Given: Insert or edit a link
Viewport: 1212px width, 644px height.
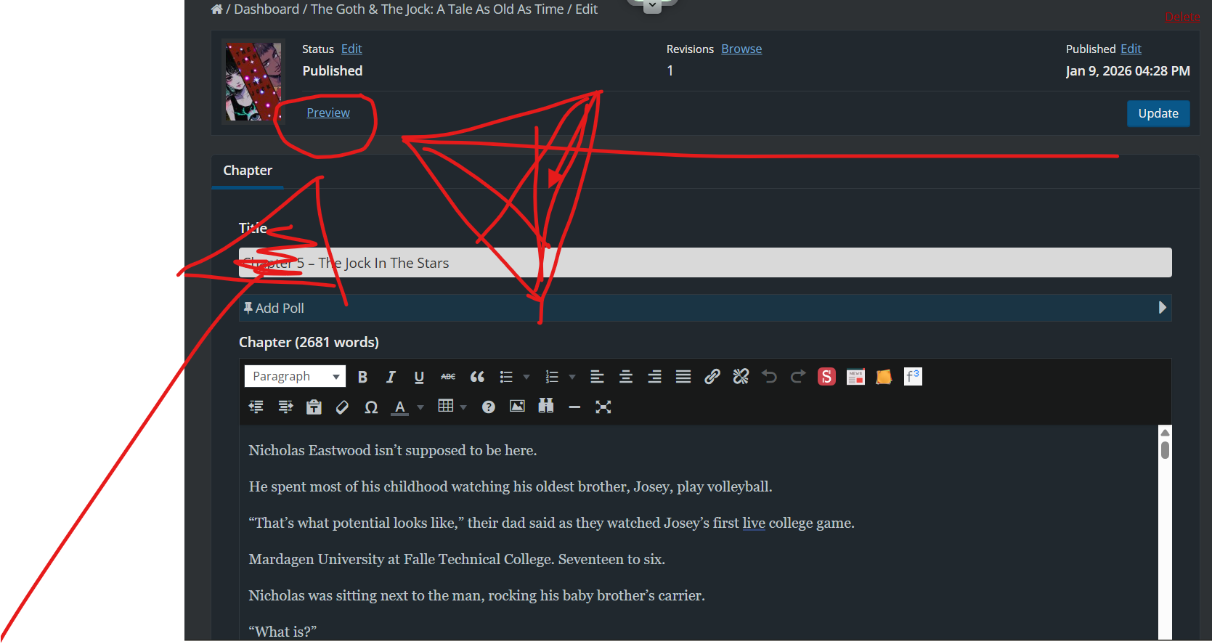Looking at the screenshot, I should [712, 377].
